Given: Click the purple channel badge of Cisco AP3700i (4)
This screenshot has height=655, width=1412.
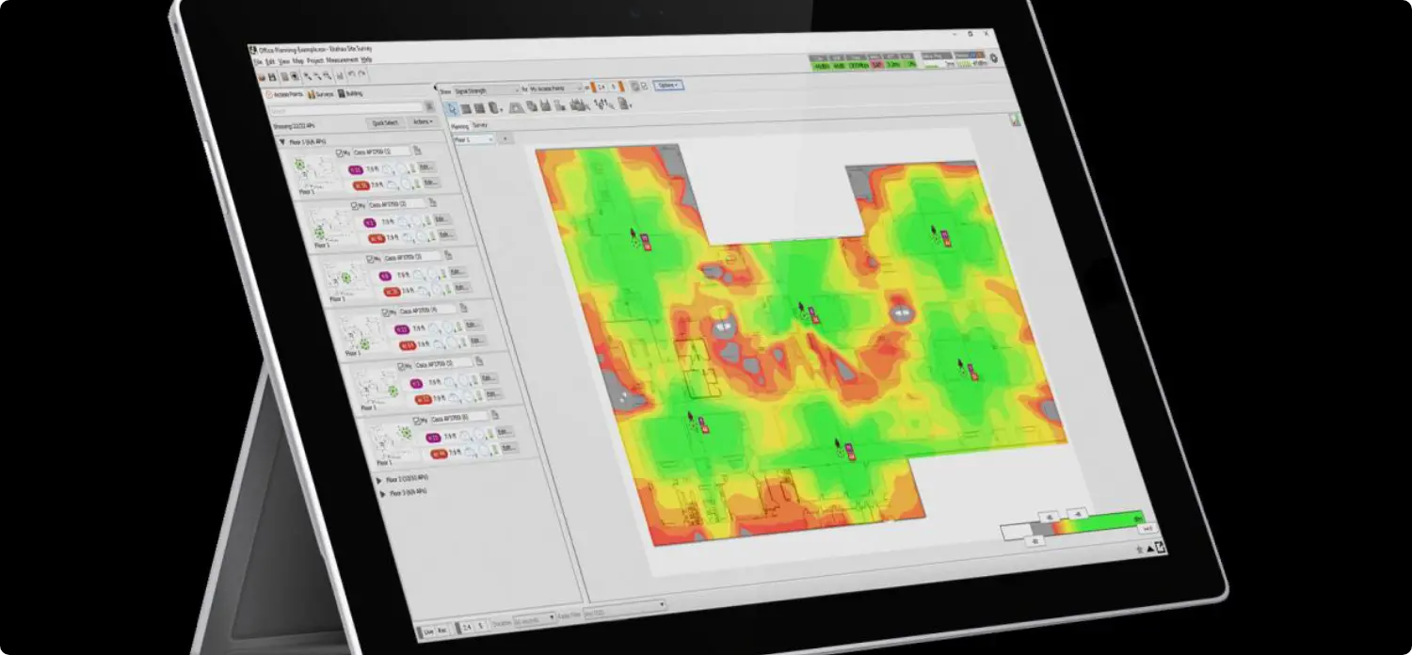Looking at the screenshot, I should tap(402, 329).
